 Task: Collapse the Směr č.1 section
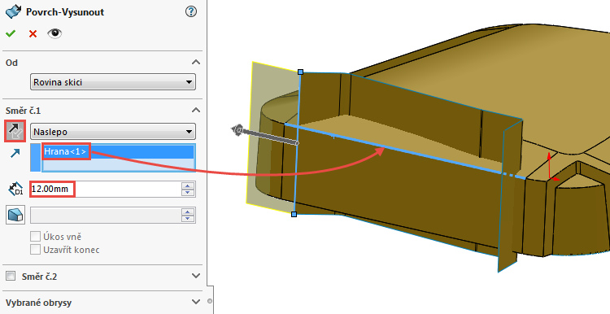tap(196, 110)
